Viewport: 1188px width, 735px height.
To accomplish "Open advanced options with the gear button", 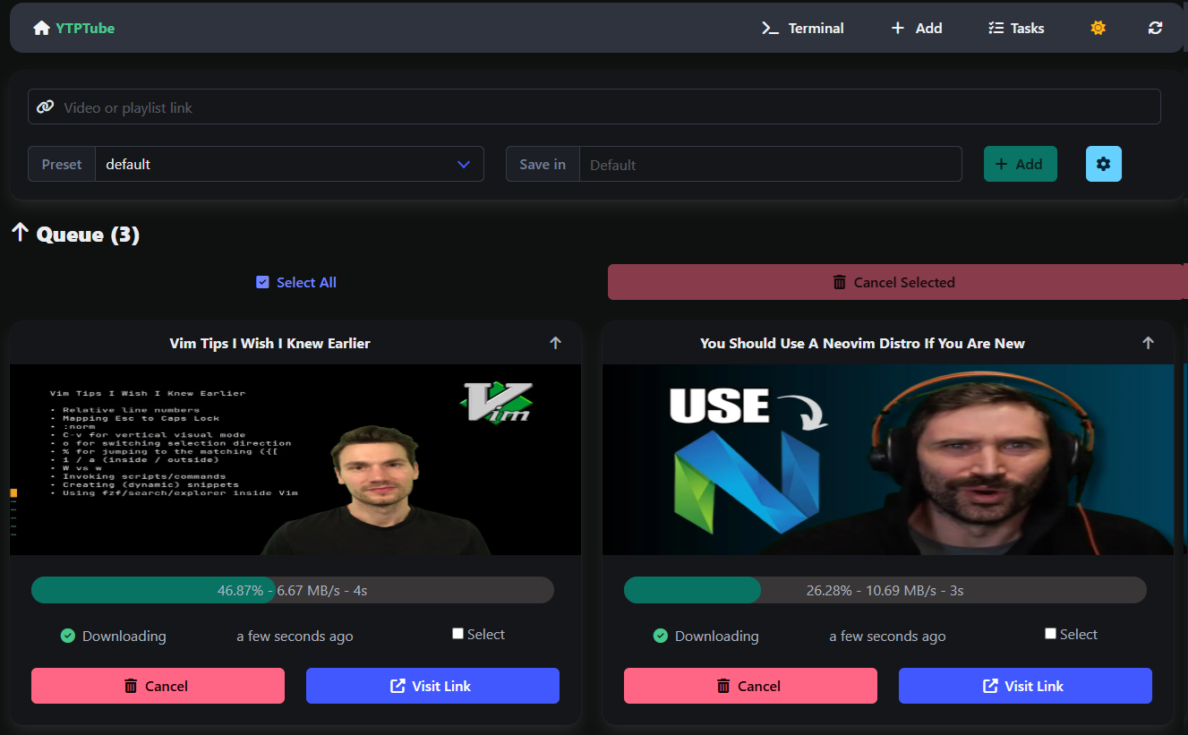I will (x=1104, y=164).
